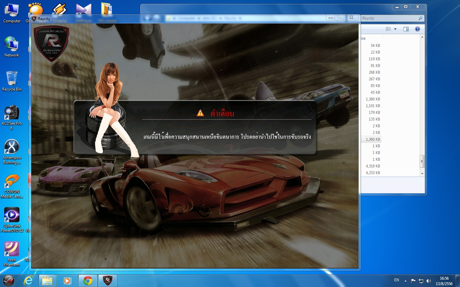Select the COWON Media Center shortcut
The width and height of the screenshot is (460, 287).
point(12,187)
